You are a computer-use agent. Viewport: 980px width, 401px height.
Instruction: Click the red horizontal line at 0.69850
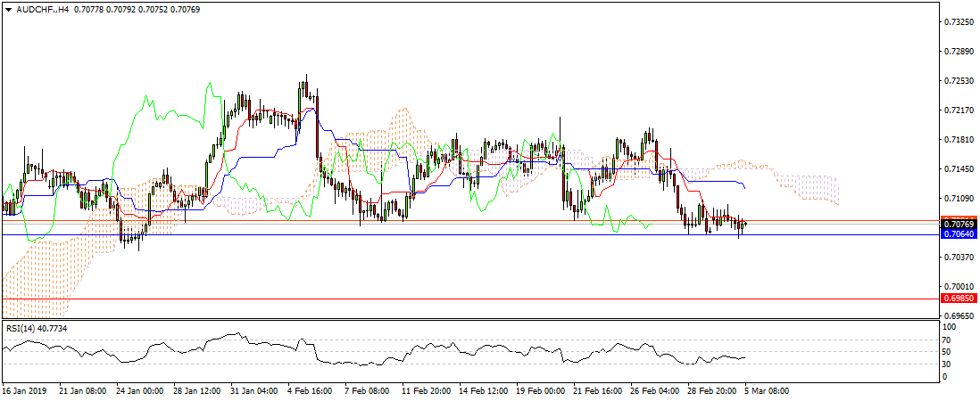(469, 299)
